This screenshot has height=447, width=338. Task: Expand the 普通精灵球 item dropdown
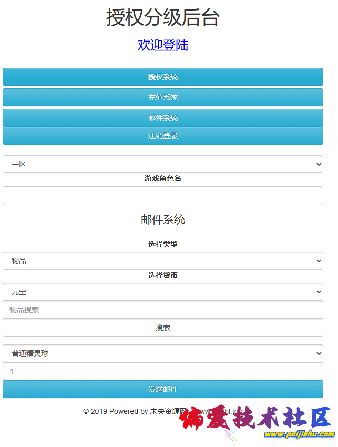(163, 353)
